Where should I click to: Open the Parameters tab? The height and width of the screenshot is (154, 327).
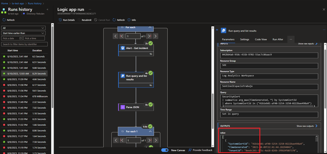pyautogui.click(x=228, y=39)
